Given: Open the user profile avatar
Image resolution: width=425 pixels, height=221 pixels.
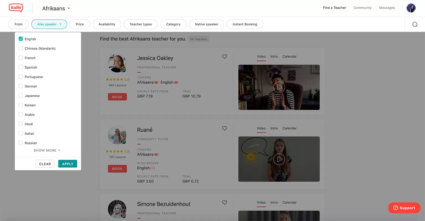Looking at the screenshot, I should [411, 8].
